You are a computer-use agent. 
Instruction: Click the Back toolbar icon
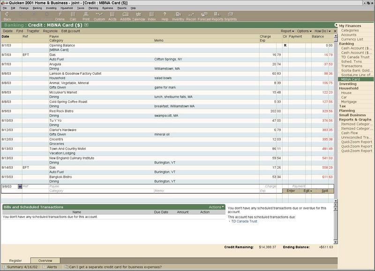[7, 16]
